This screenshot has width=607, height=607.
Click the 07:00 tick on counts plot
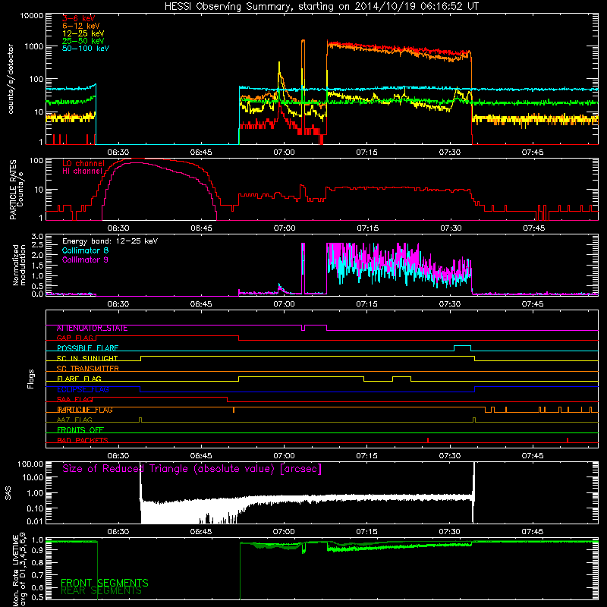(x=284, y=153)
